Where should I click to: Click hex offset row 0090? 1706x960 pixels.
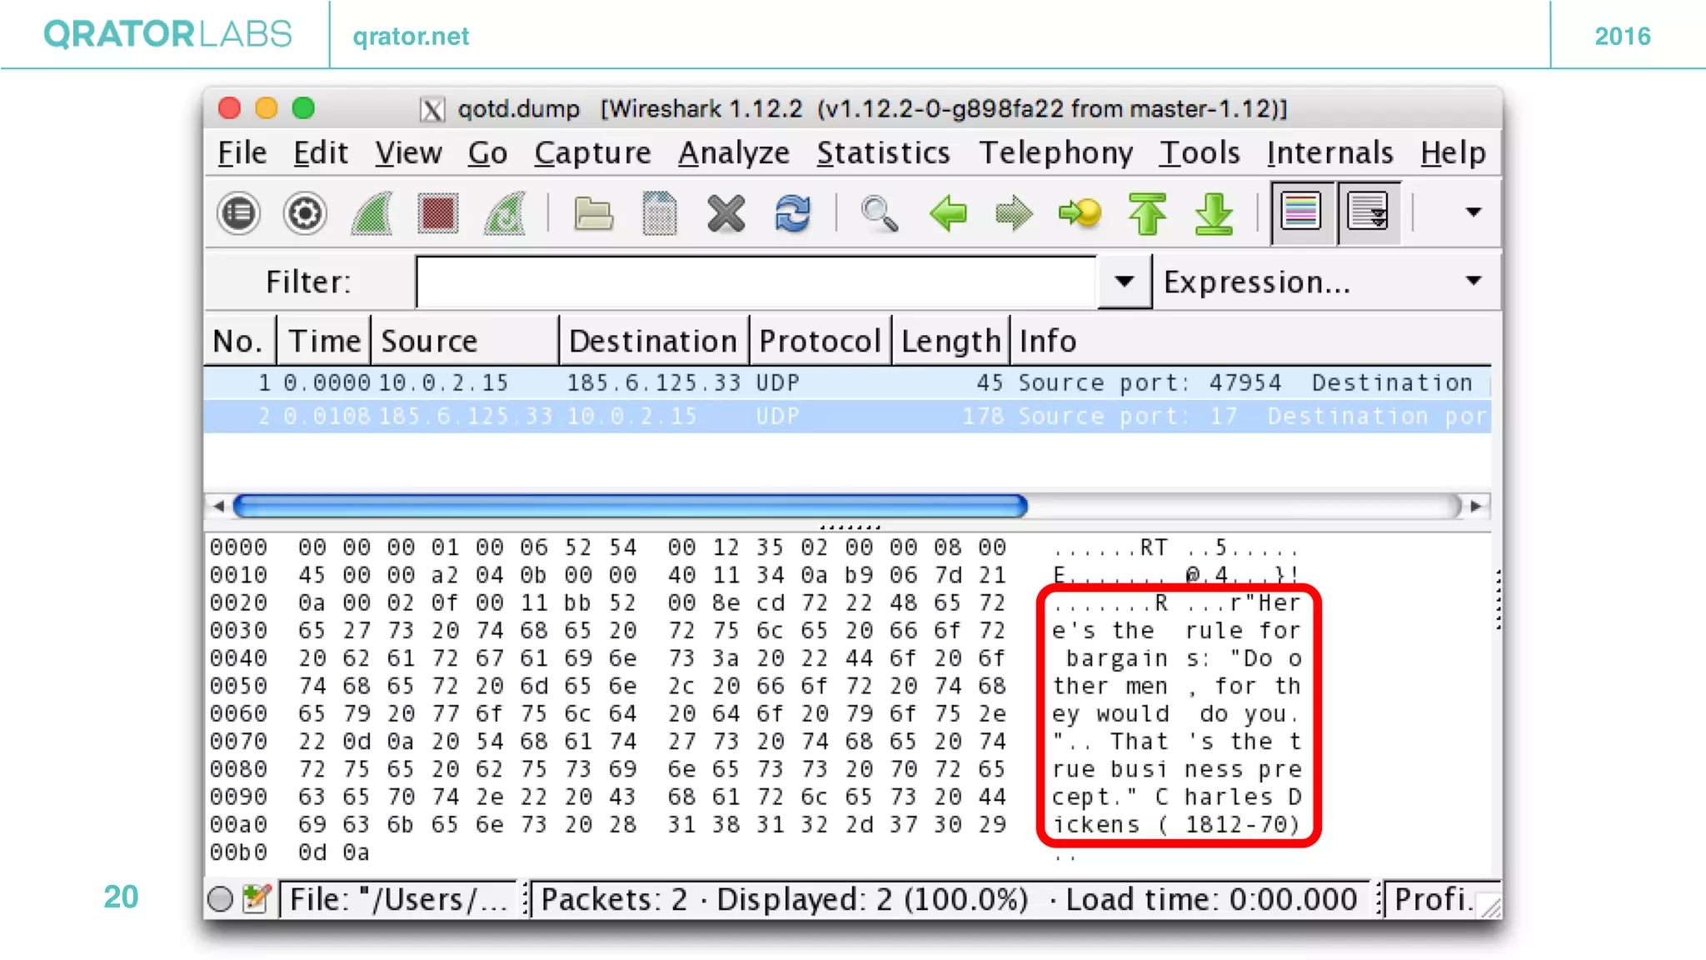point(238,797)
